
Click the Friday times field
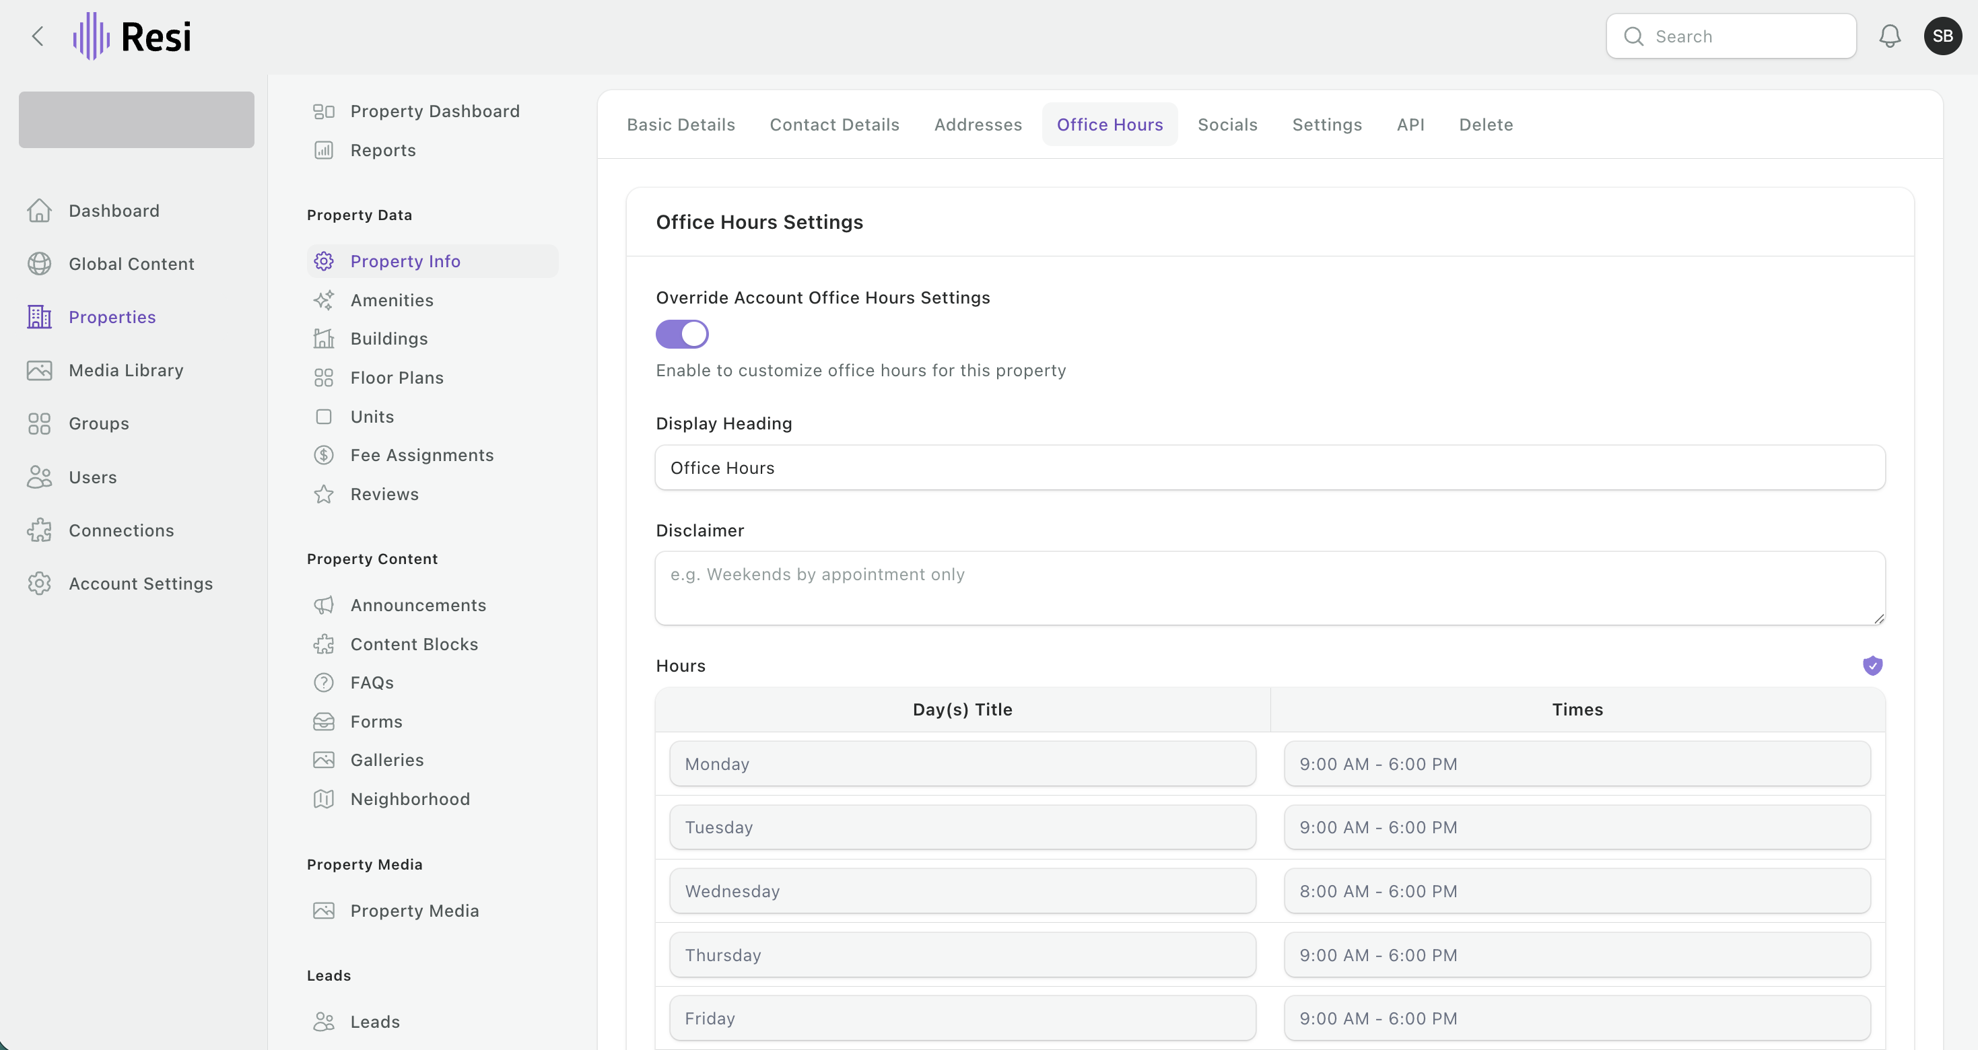tap(1577, 1018)
